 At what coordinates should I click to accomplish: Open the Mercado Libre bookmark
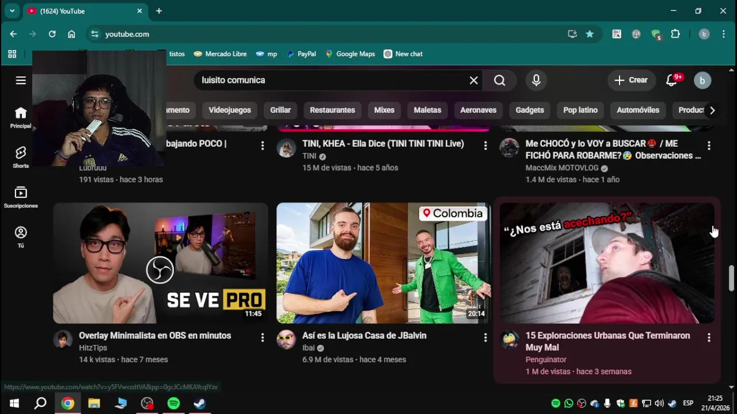(x=221, y=54)
